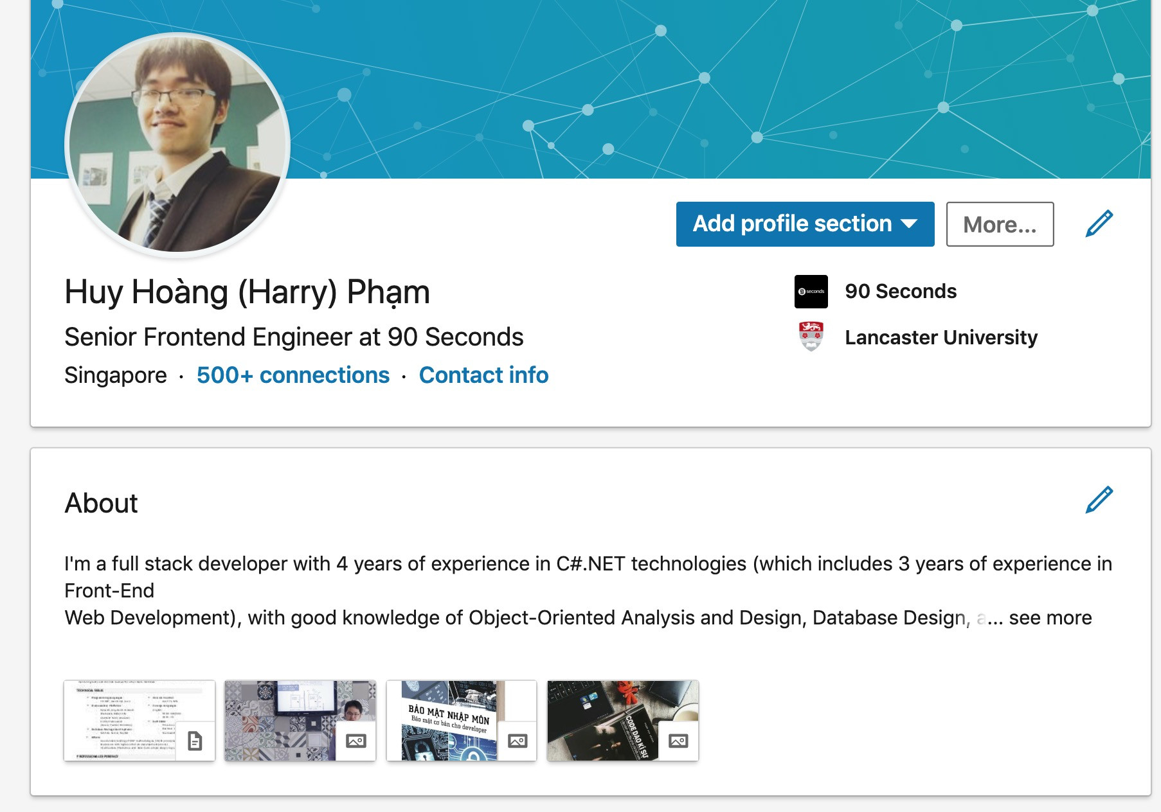Expand the About text with see more
The width and height of the screenshot is (1161, 812).
coord(1050,618)
